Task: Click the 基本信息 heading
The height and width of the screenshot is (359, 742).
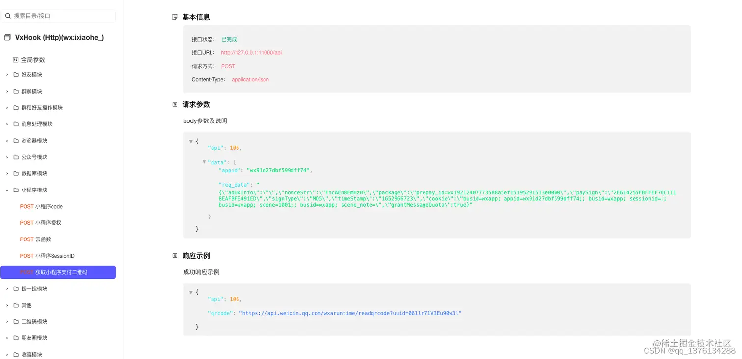Action: pyautogui.click(x=196, y=17)
